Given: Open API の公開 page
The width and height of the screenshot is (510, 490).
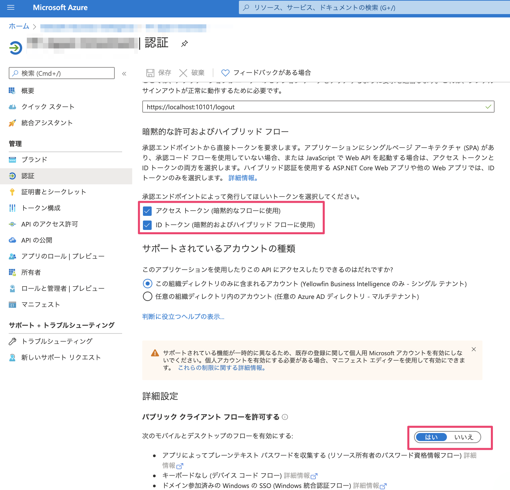Looking at the screenshot, I should coord(37,240).
